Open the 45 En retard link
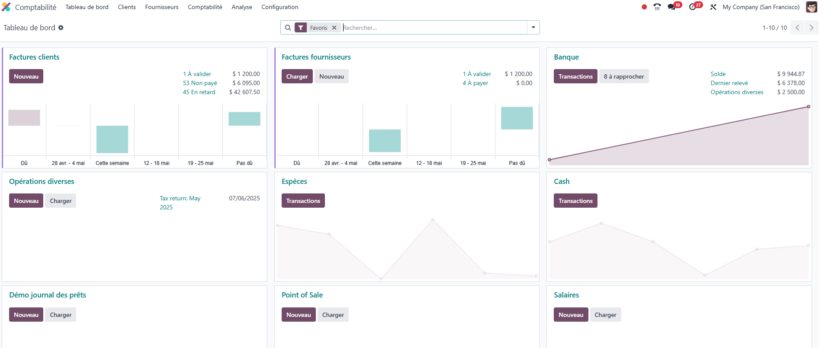 click(x=199, y=92)
